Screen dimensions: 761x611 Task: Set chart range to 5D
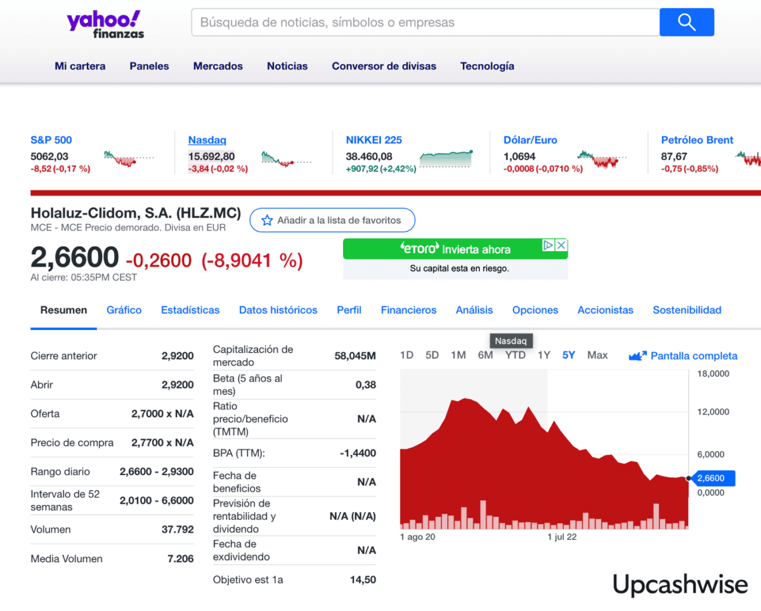pos(432,355)
